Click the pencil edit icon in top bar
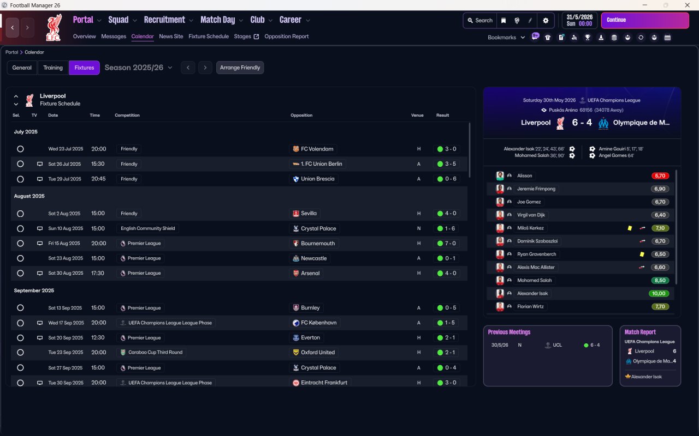 tap(530, 20)
